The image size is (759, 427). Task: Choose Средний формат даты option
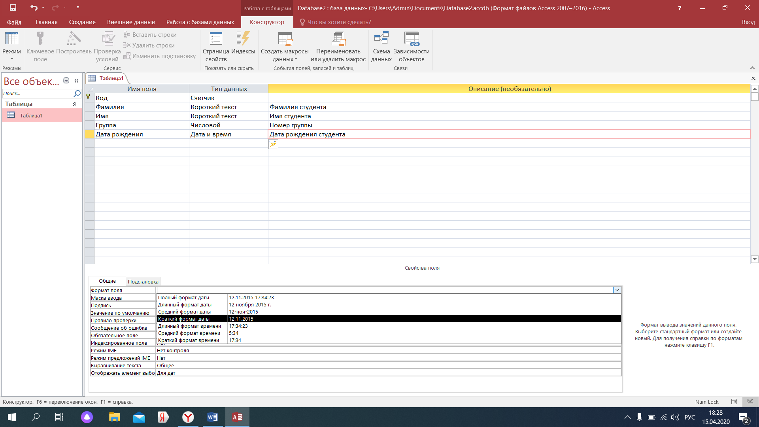tap(389, 312)
